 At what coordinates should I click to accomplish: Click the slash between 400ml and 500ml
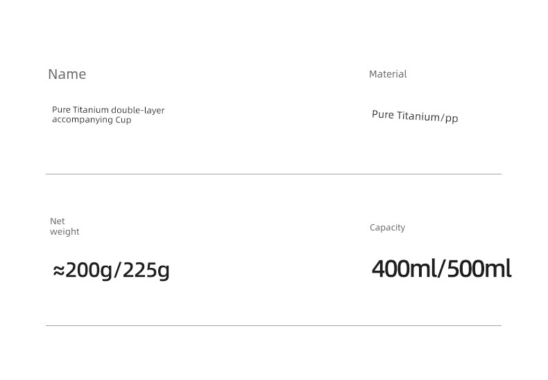[x=441, y=269]
